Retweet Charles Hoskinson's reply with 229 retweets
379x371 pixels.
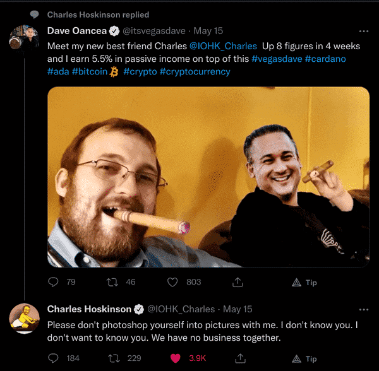pyautogui.click(x=114, y=358)
